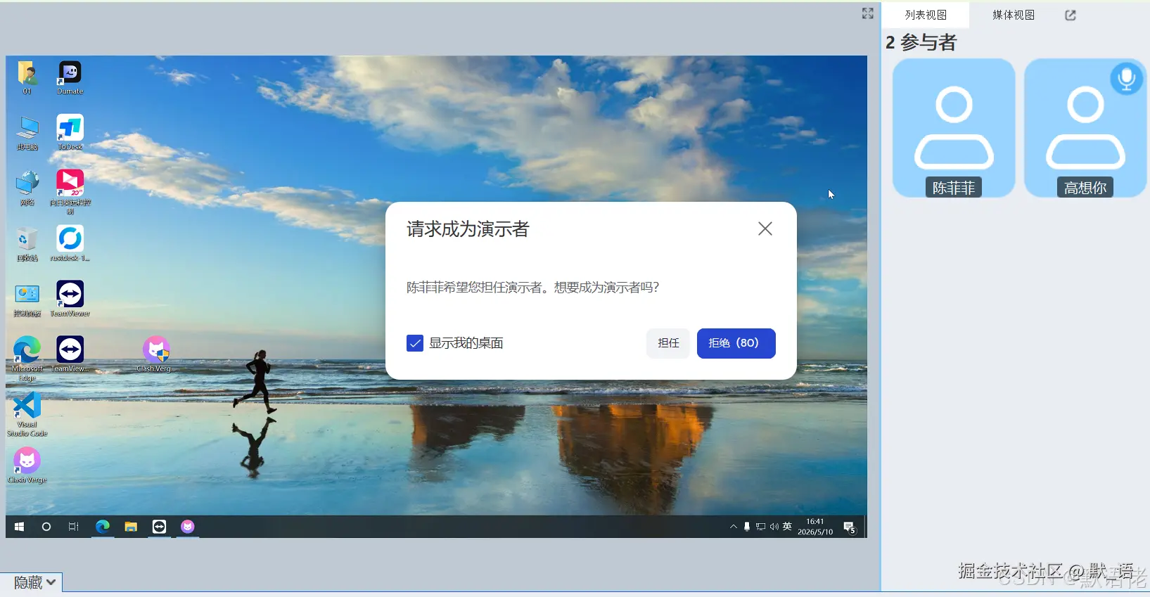Open the ToDesk desktop shortcut
1150x597 pixels.
click(x=70, y=133)
